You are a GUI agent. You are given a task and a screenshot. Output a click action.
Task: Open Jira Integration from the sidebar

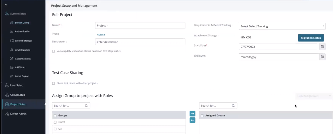(22, 50)
